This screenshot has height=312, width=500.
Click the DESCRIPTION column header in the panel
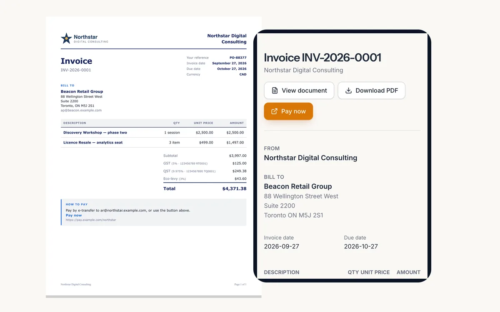point(282,272)
